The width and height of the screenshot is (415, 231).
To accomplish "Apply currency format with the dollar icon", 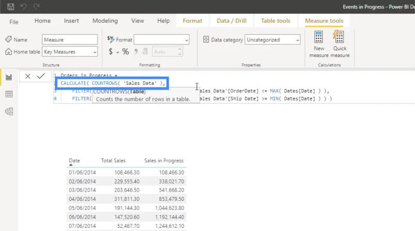I will point(110,52).
